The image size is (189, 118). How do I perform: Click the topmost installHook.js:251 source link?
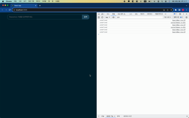click(178, 23)
